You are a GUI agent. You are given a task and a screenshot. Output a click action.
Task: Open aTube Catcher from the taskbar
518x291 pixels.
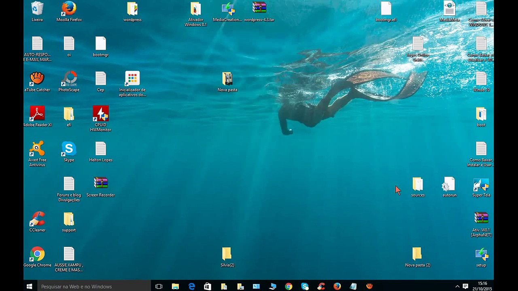click(369, 286)
